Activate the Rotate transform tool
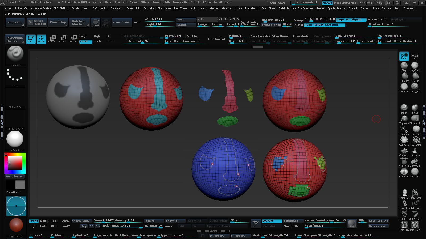Screen dimensions: 426x239 73,39
